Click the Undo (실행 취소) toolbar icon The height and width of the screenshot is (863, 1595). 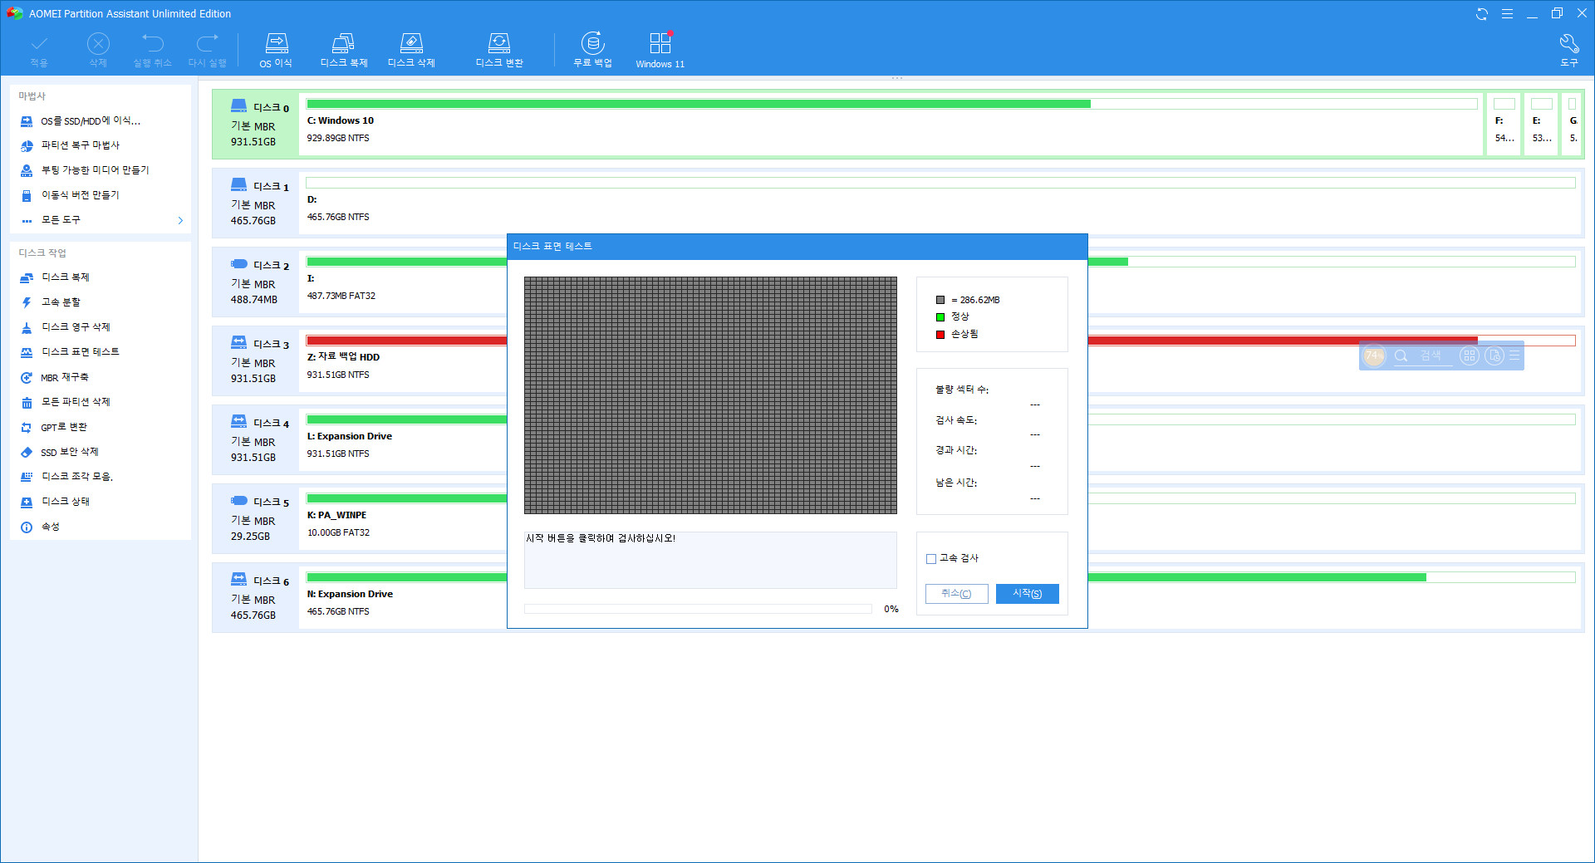[x=153, y=43]
